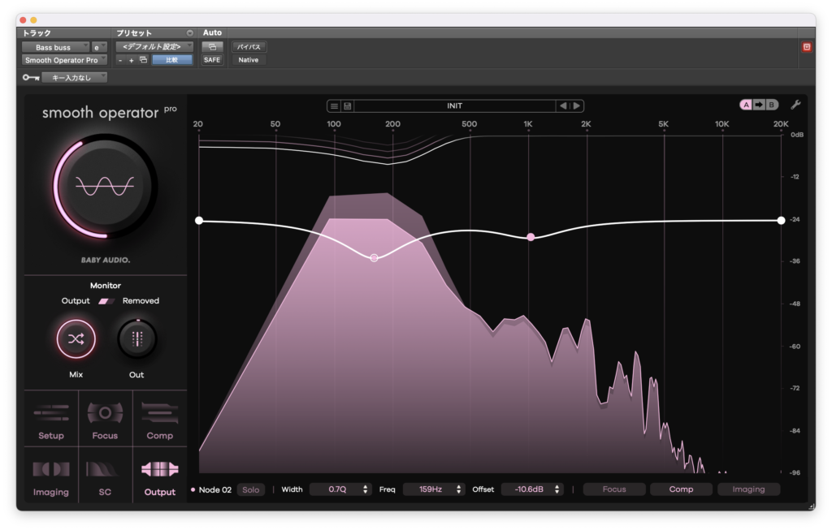Click the copy preset settings icon
Screen dimensions: 832x530
coord(143,60)
